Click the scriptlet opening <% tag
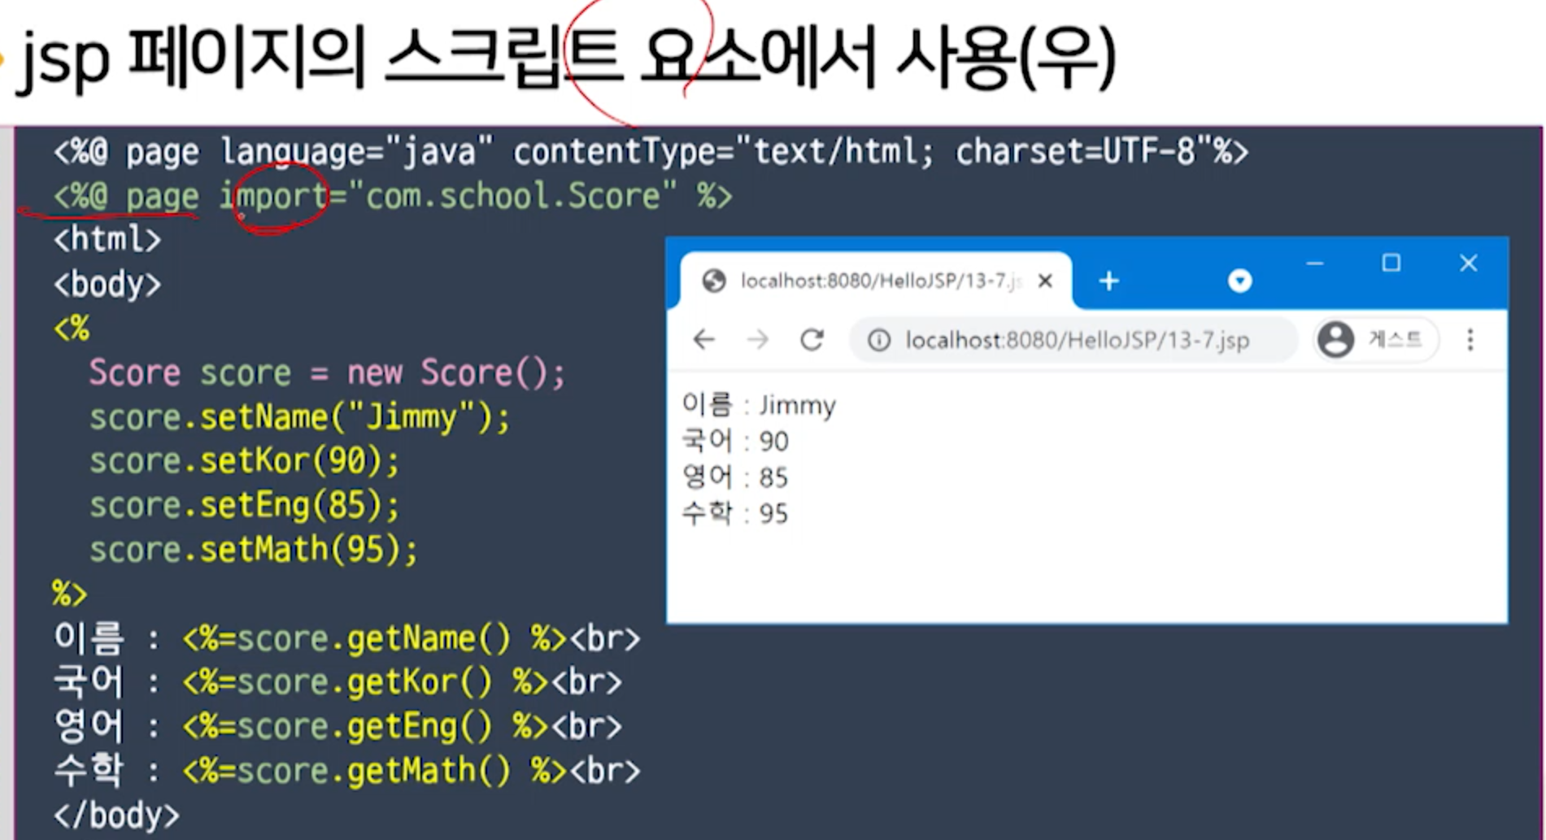This screenshot has width=1546, height=840. coord(72,329)
